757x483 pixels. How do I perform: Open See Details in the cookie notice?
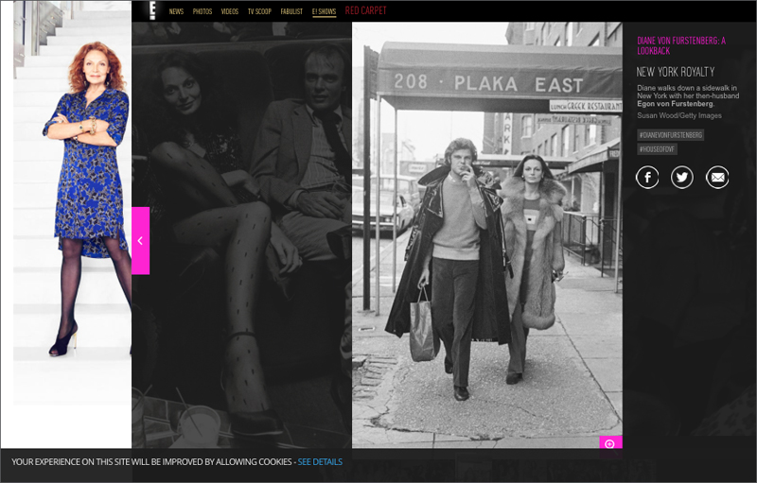tap(320, 462)
